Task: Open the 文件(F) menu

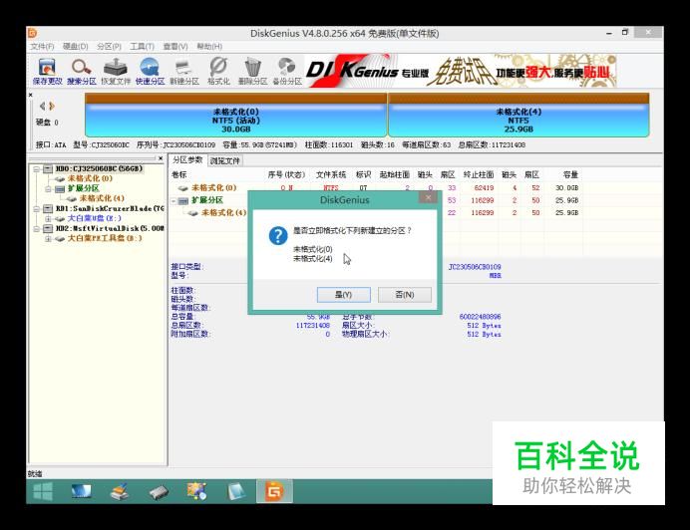Action: [42, 46]
